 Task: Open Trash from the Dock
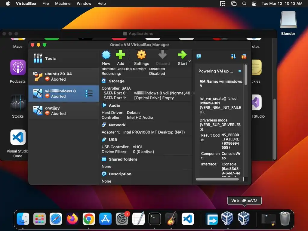coord(285,218)
